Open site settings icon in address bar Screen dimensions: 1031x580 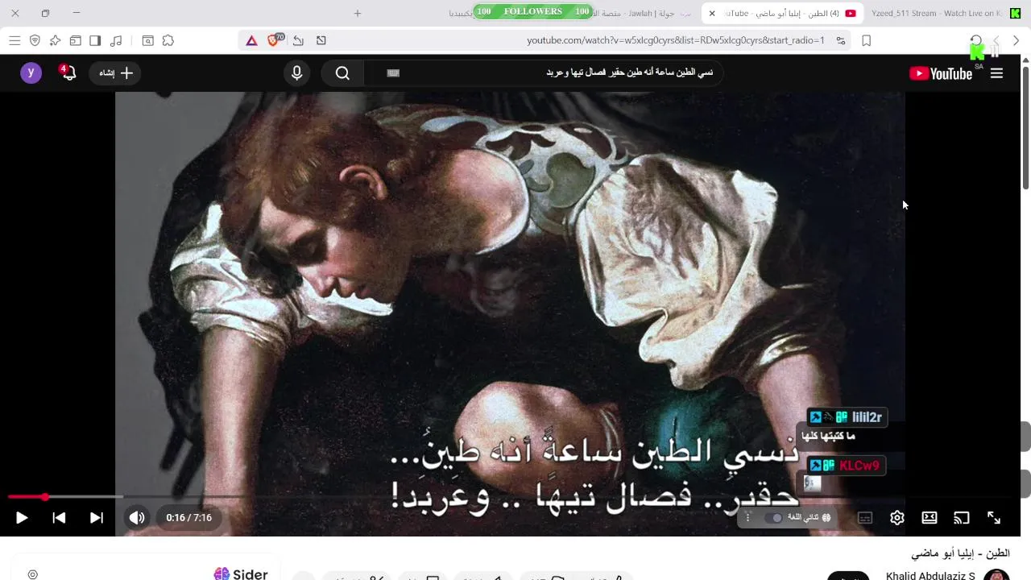841,40
